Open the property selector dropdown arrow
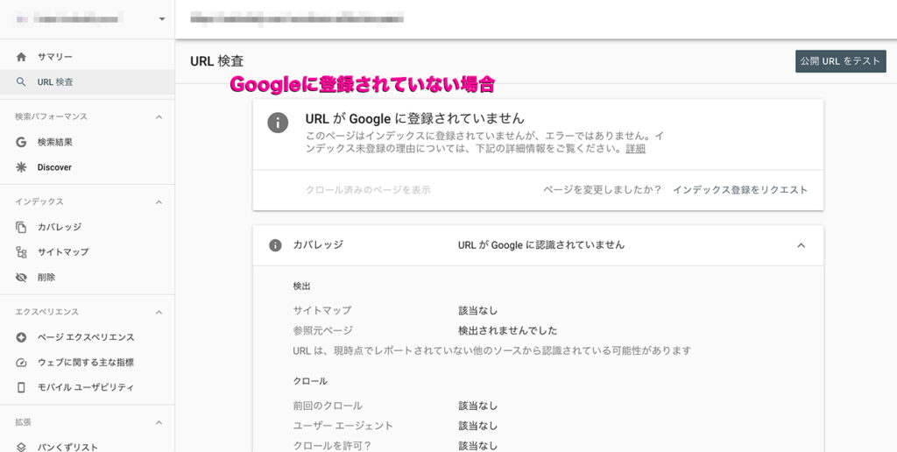The width and height of the screenshot is (897, 452). (x=162, y=19)
